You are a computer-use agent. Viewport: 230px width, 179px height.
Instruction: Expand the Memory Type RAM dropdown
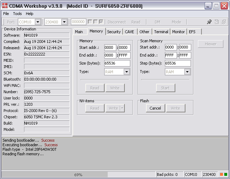coord(127,72)
